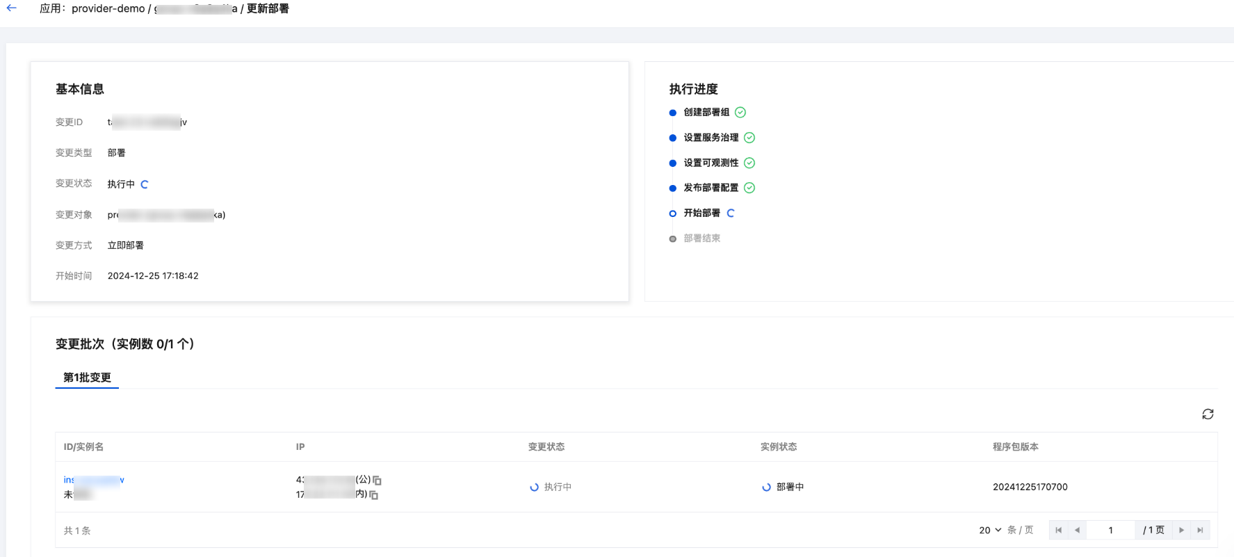Open the instance ID link
The image size is (1234, 557).
coord(94,480)
